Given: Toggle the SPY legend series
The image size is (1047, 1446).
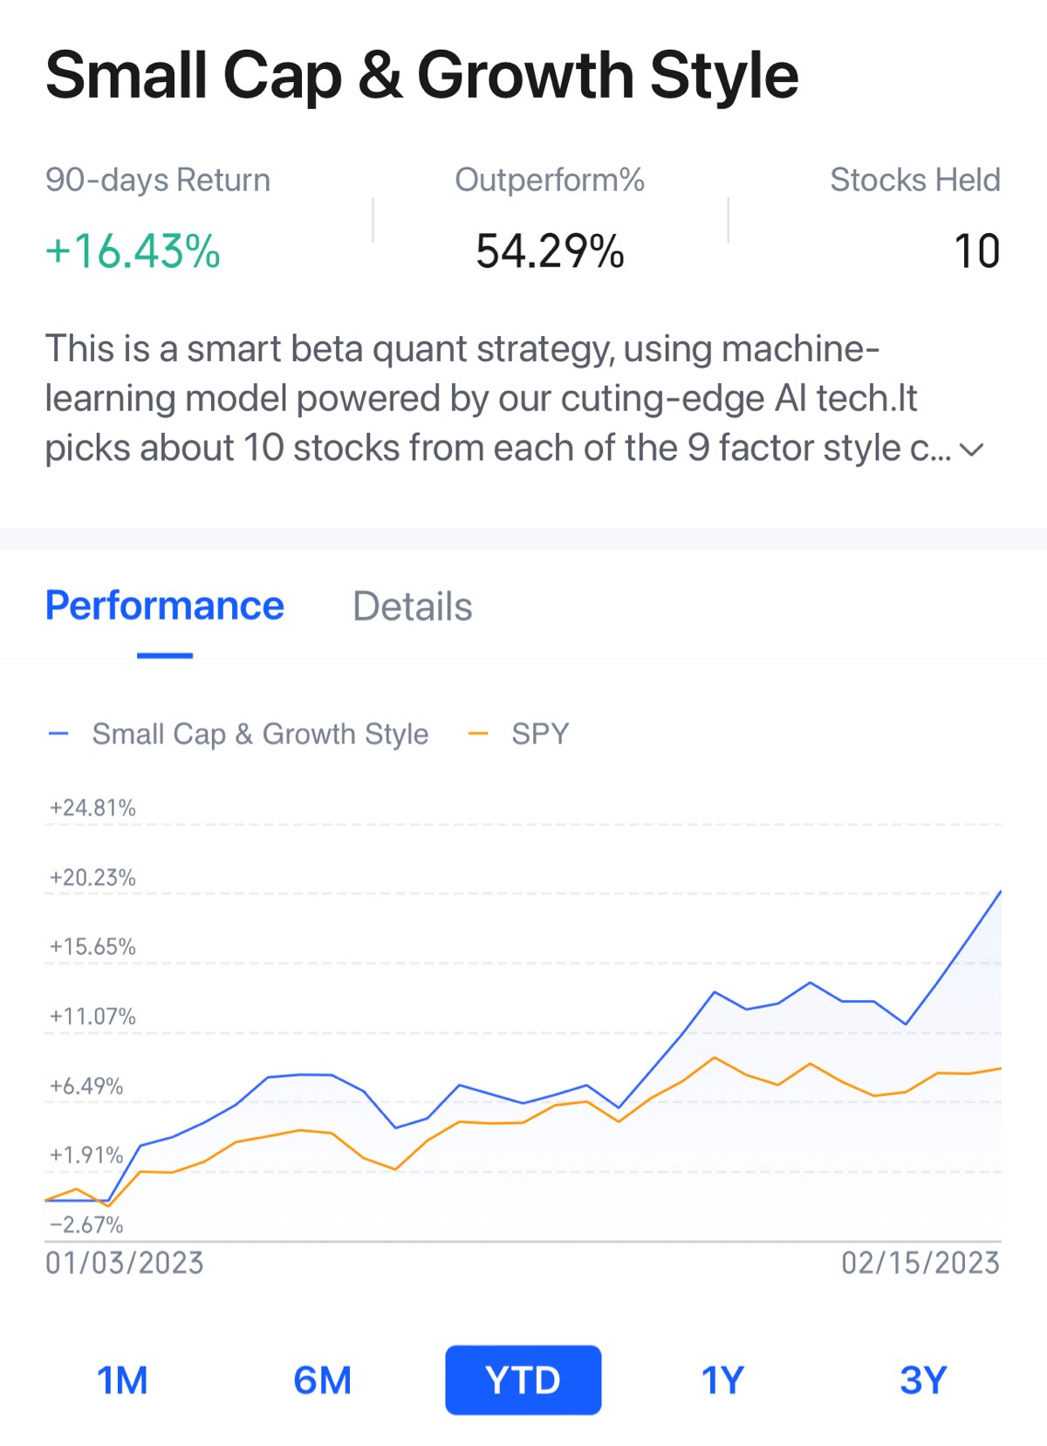Looking at the screenshot, I should coord(539,734).
